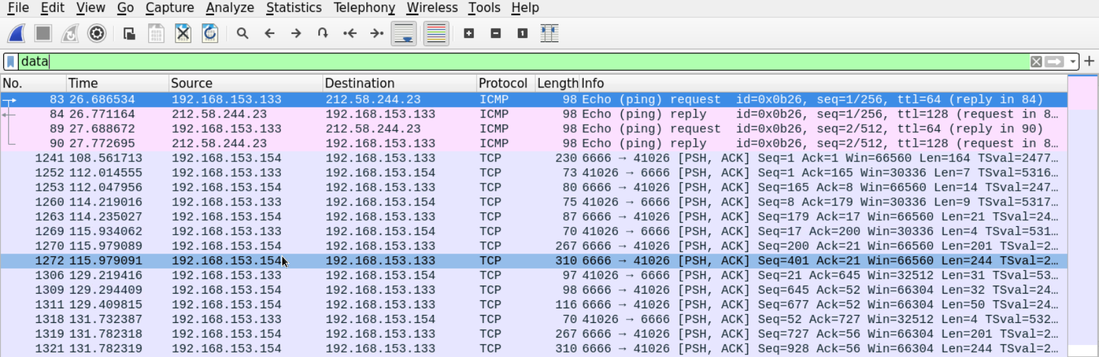Open the Statistics menu
This screenshot has width=1099, height=357.
click(x=294, y=8)
